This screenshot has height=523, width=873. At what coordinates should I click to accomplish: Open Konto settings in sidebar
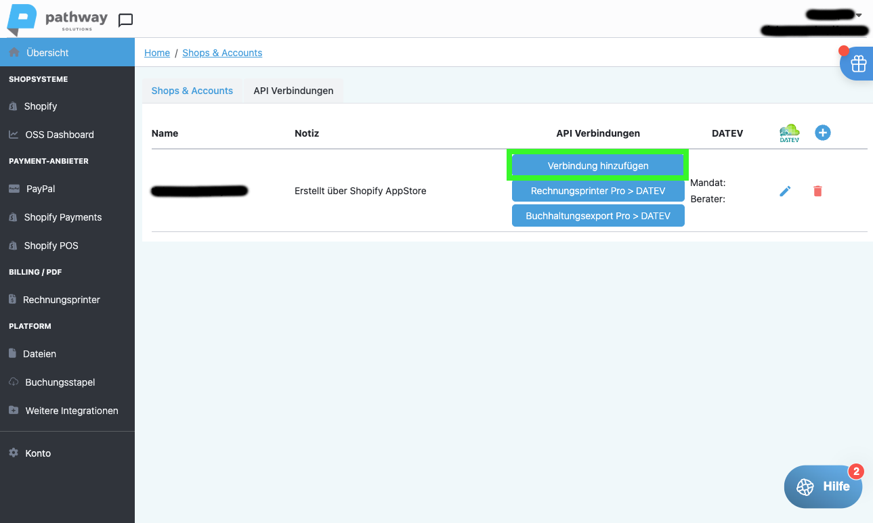click(x=38, y=453)
